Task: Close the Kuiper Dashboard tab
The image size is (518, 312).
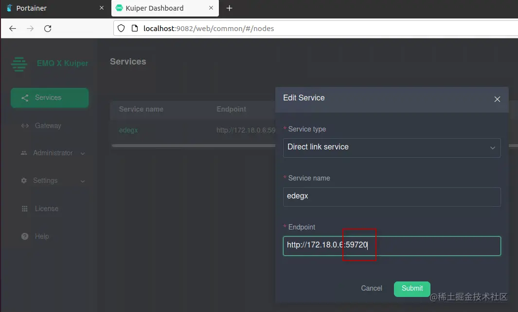Action: tap(211, 8)
